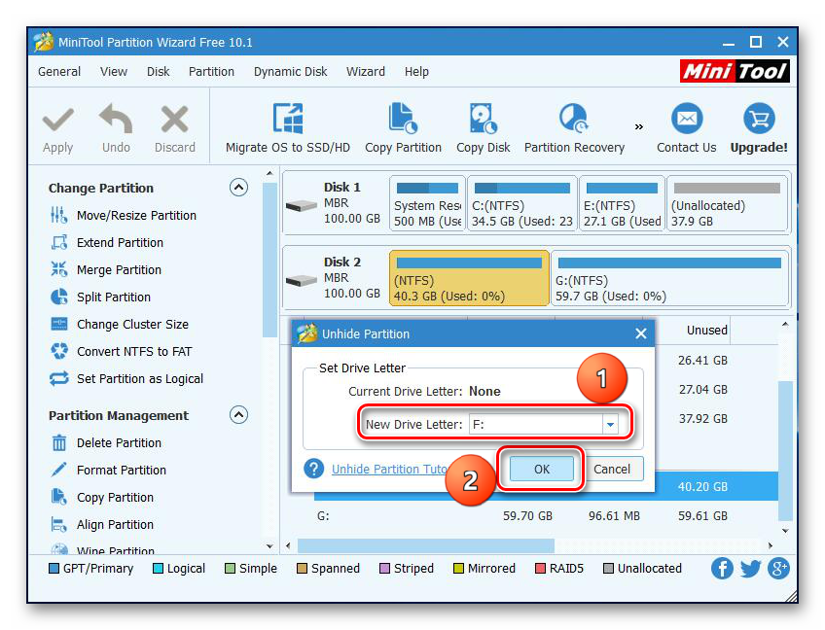Open the New Drive Letter dropdown

click(x=610, y=425)
